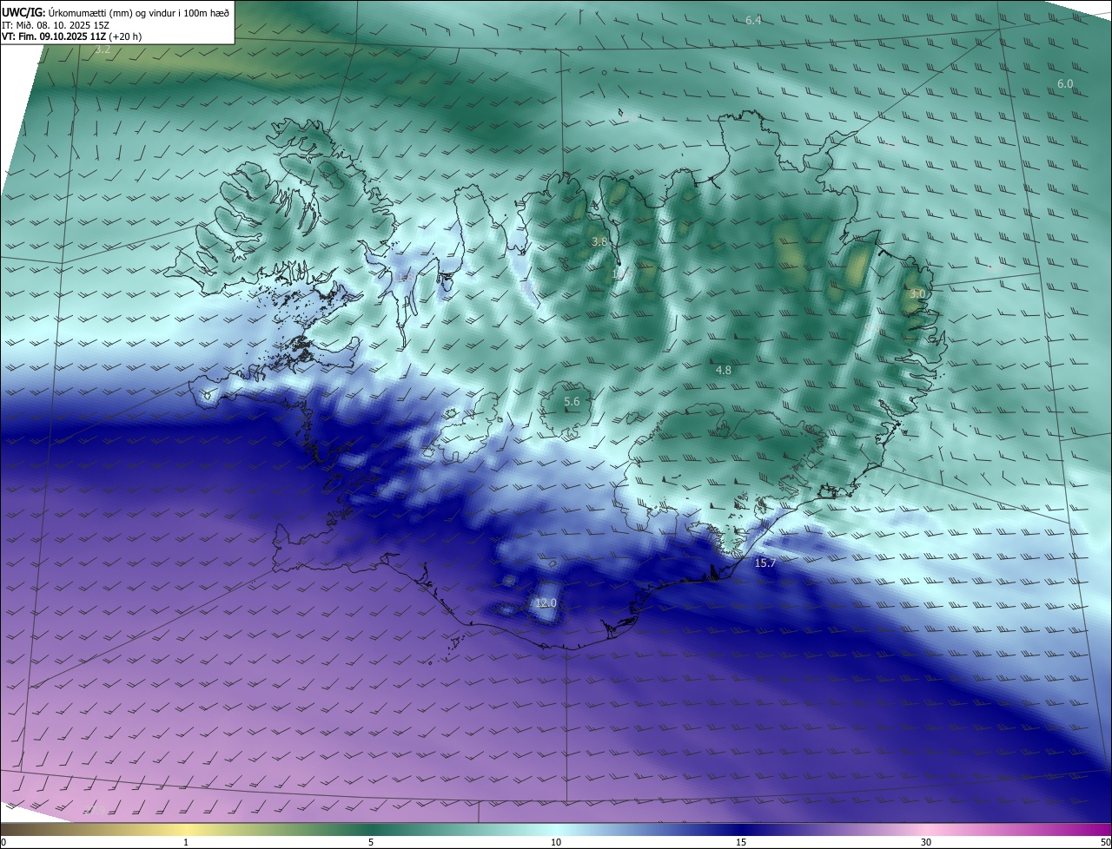The image size is (1112, 849).
Task: Click the color scale tick label 0
Action: (3, 842)
